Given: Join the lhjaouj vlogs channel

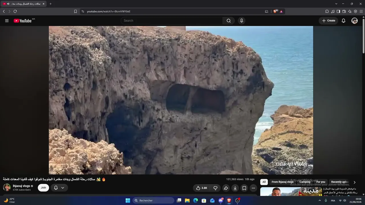Looking at the screenshot, I should tap(43, 188).
